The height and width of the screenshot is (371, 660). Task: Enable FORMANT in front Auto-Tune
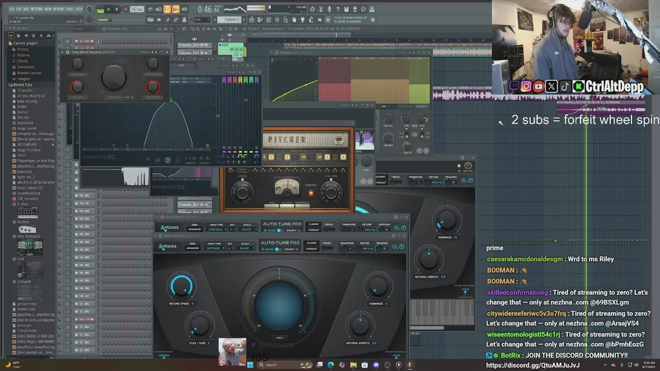tap(311, 249)
